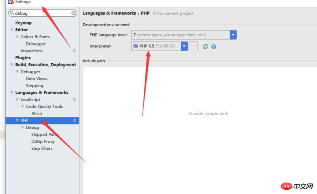This screenshot has height=194, width=317.
Task: Open interpreter browse ellipsis button
Action: (x=193, y=46)
